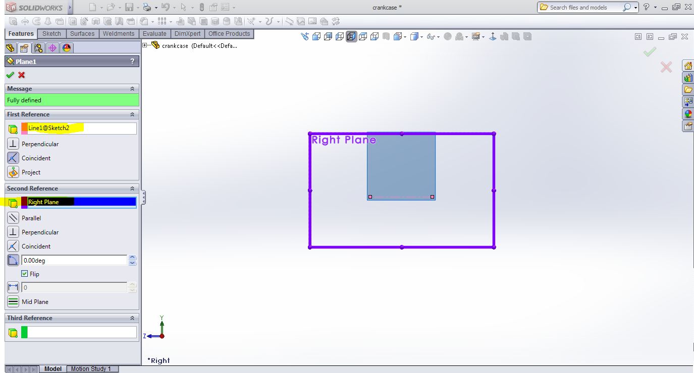This screenshot has height=373, width=694.
Task: Switch to the ConfigurationManager tab icon
Action: [38, 48]
